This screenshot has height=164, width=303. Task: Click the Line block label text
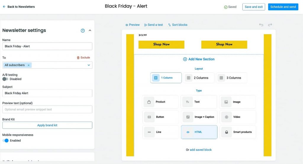(x=159, y=132)
